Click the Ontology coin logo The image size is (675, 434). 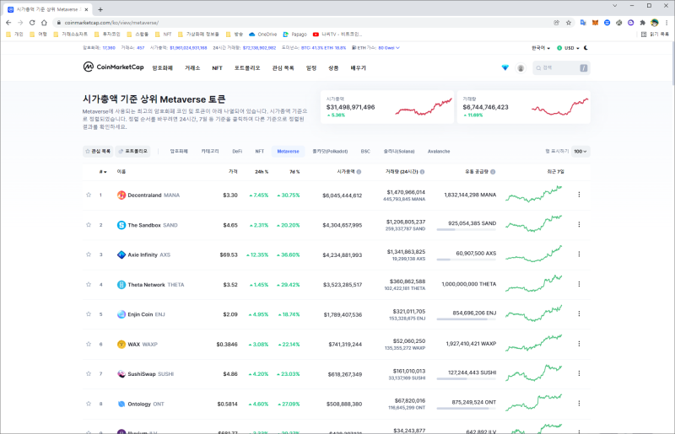point(121,404)
